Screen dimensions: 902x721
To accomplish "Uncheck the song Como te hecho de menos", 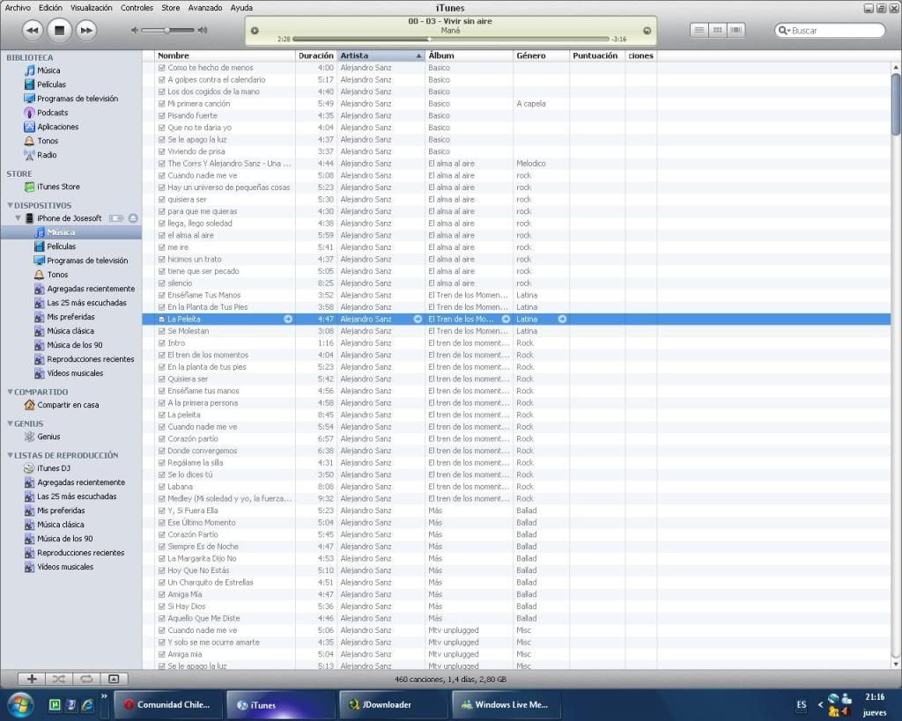I will point(162,68).
